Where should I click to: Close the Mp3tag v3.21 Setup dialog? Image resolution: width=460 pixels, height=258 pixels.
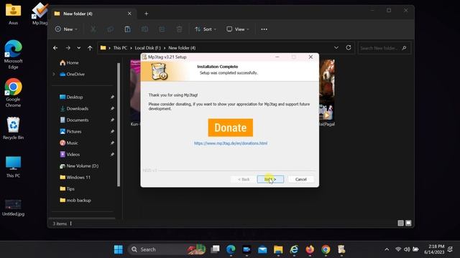pos(310,57)
